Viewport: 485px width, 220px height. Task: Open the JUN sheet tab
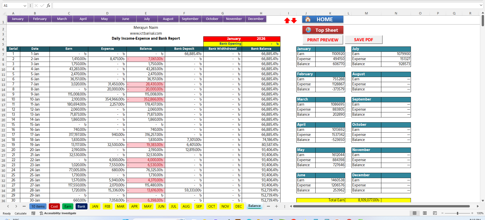(x=161, y=206)
